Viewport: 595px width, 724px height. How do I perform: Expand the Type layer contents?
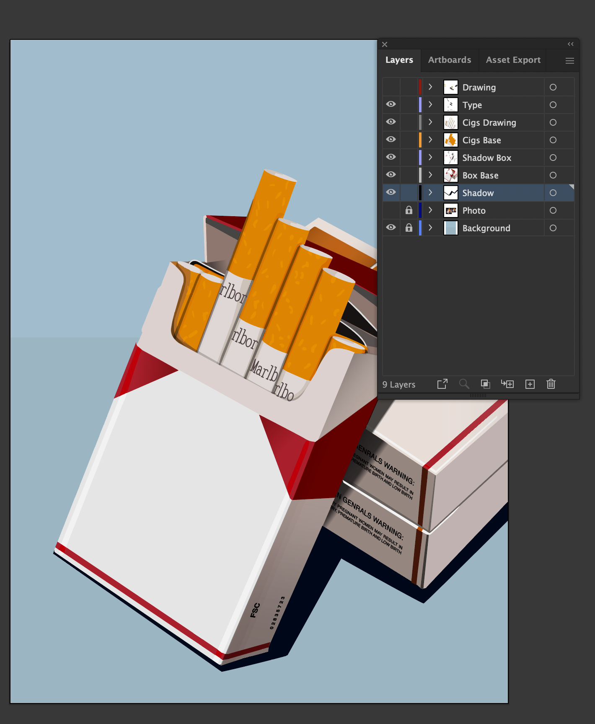point(430,105)
